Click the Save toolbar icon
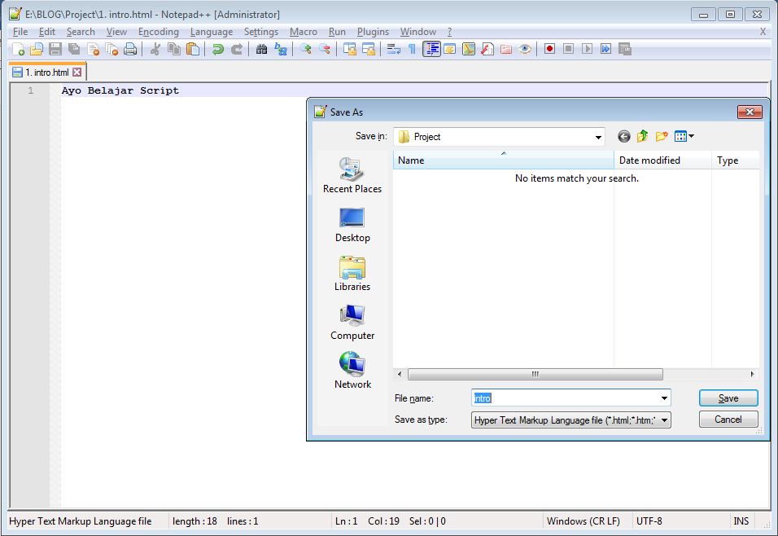This screenshot has width=778, height=536. tap(55, 49)
